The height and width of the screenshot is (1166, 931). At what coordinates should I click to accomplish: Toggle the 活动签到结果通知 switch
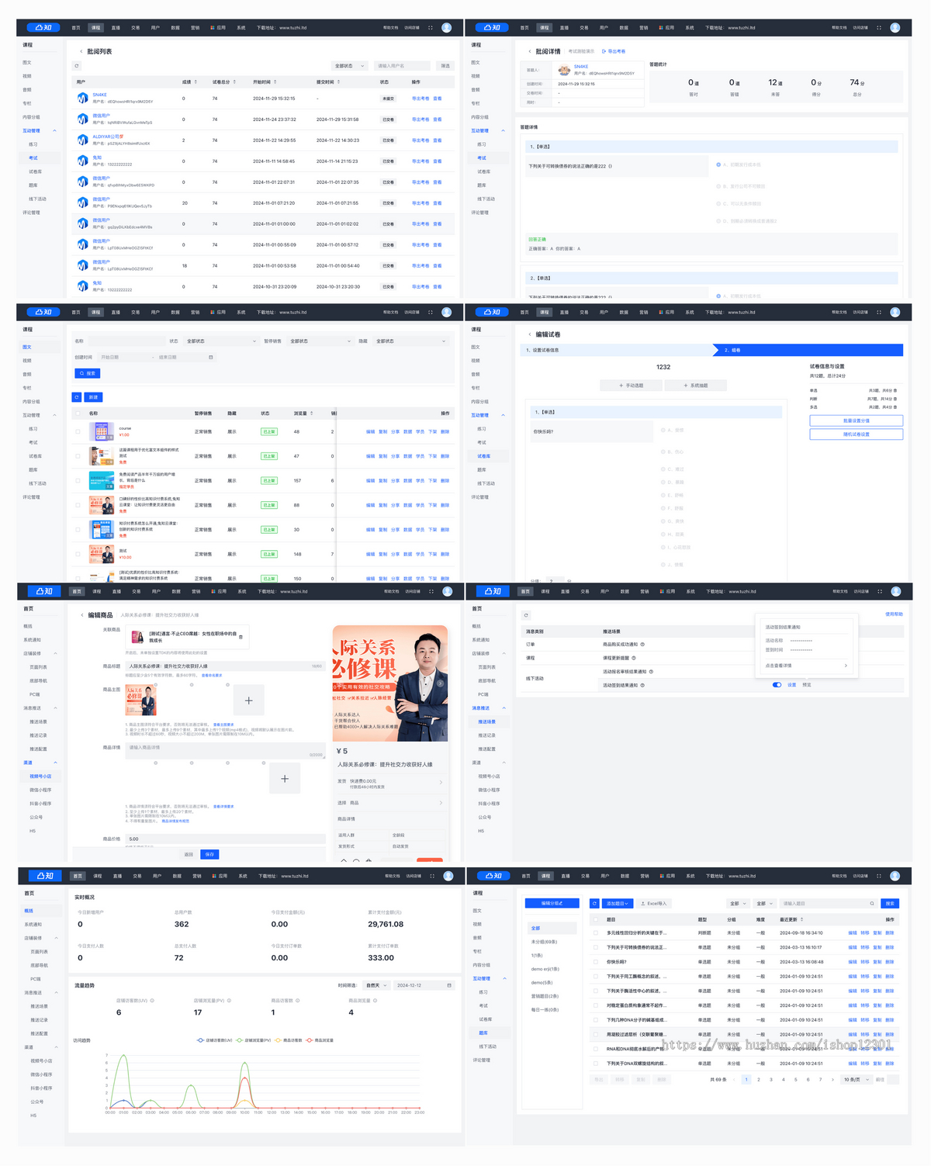(x=777, y=685)
